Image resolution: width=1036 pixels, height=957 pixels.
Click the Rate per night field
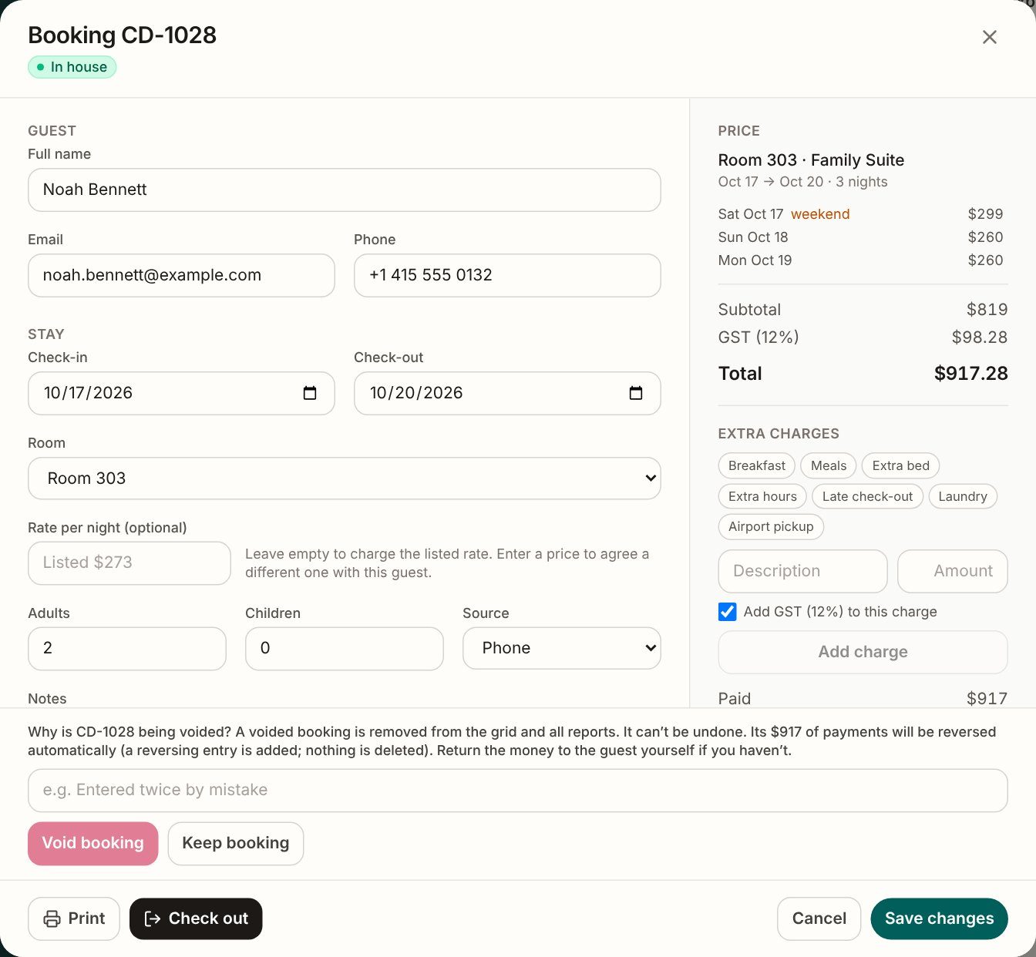coord(129,562)
